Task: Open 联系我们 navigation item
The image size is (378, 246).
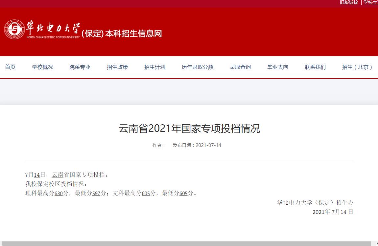Action: 315,67
